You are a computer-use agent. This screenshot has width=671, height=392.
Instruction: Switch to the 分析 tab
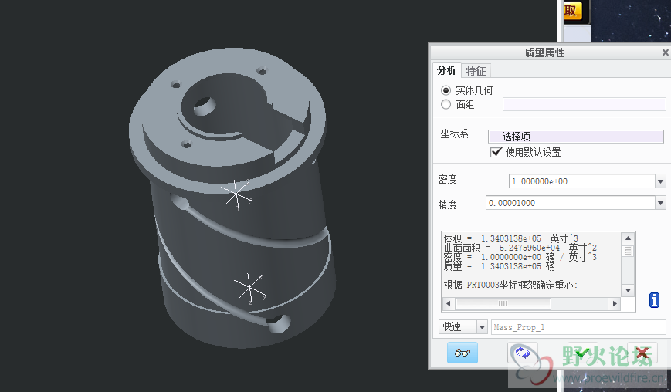pyautogui.click(x=447, y=70)
